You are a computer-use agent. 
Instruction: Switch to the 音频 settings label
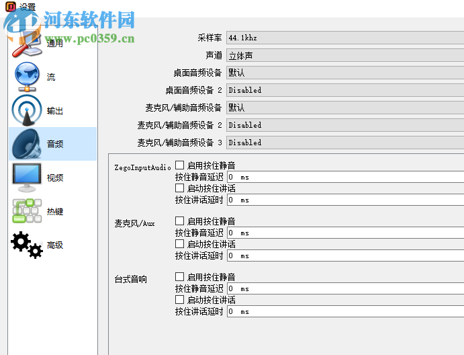pyautogui.click(x=55, y=144)
